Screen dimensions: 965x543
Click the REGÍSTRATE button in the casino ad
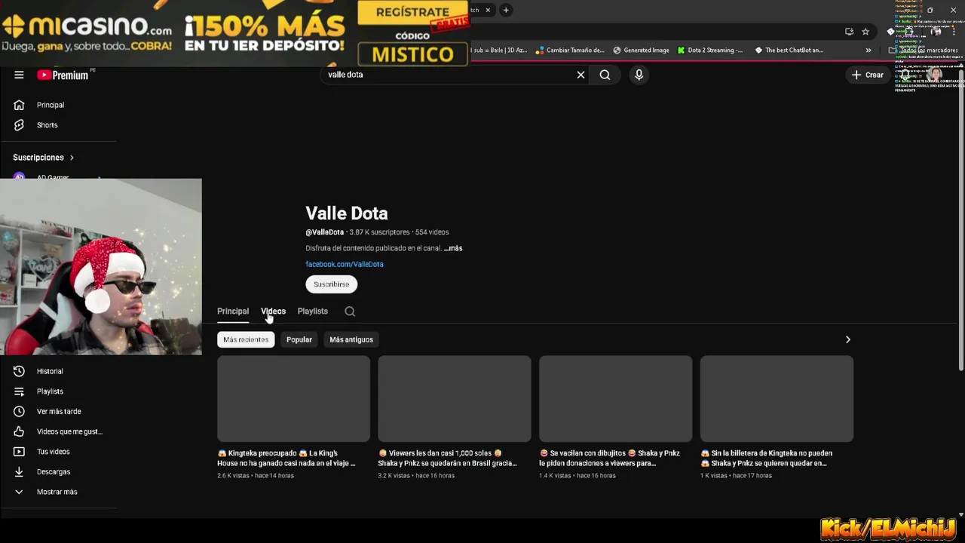point(412,13)
